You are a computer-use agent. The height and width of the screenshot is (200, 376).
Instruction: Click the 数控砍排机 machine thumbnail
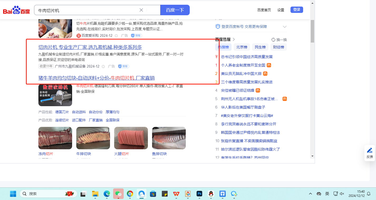click(x=55, y=95)
